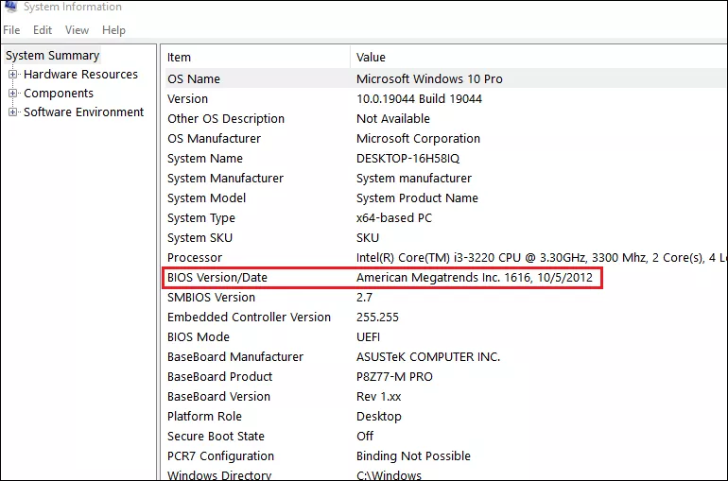
Task: Select the Processor row label
Action: point(195,258)
